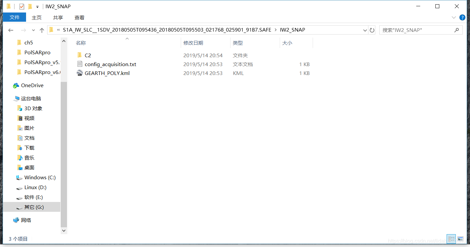The height and width of the screenshot is (247, 470).
Task: Click the refresh button beside address bar
Action: tap(372, 30)
